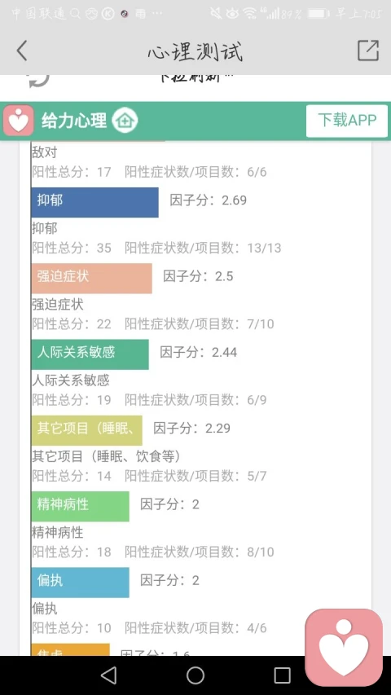Open recent apps square button
The image size is (391, 695).
coord(283,675)
